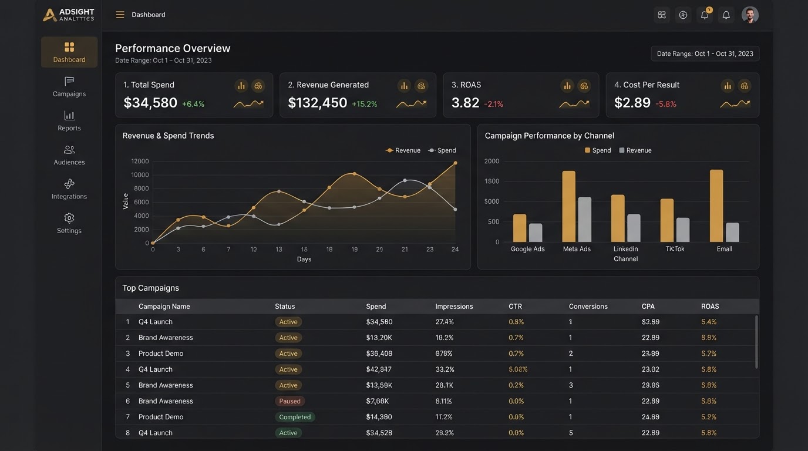Viewport: 808px width, 451px height.
Task: Click the pie icon on Cost Per Result card
Action: 745,86
